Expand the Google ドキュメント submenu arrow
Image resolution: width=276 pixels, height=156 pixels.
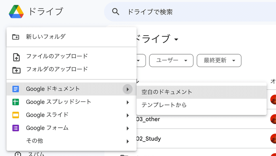(x=128, y=89)
